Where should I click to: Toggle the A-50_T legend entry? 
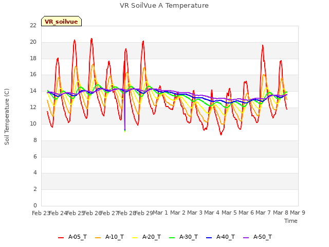click(x=258, y=237)
